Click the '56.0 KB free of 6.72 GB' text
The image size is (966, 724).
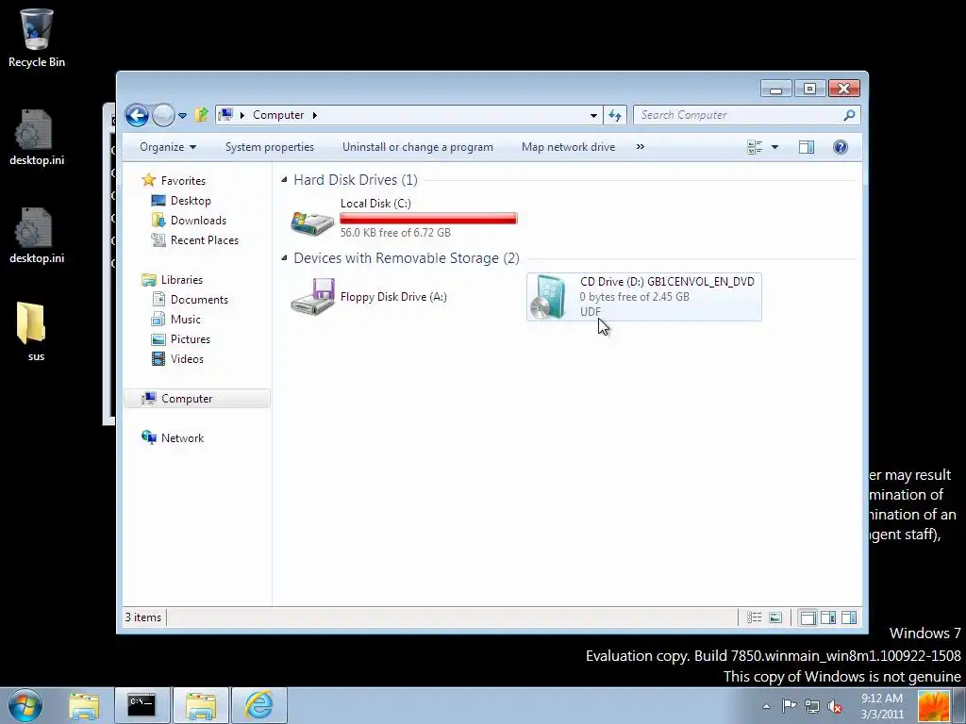(395, 233)
